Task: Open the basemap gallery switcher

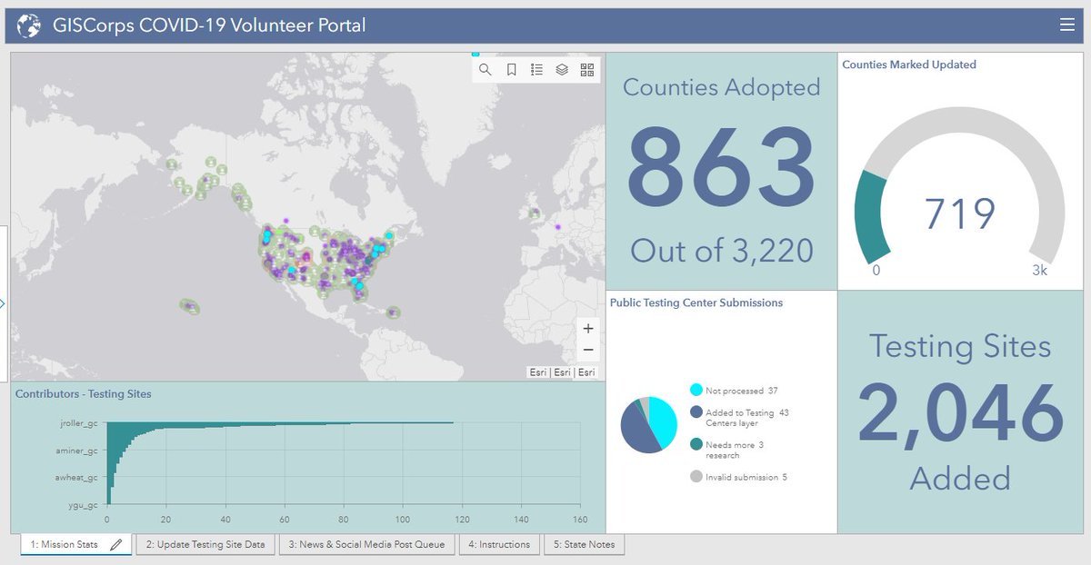Action: pyautogui.click(x=587, y=70)
